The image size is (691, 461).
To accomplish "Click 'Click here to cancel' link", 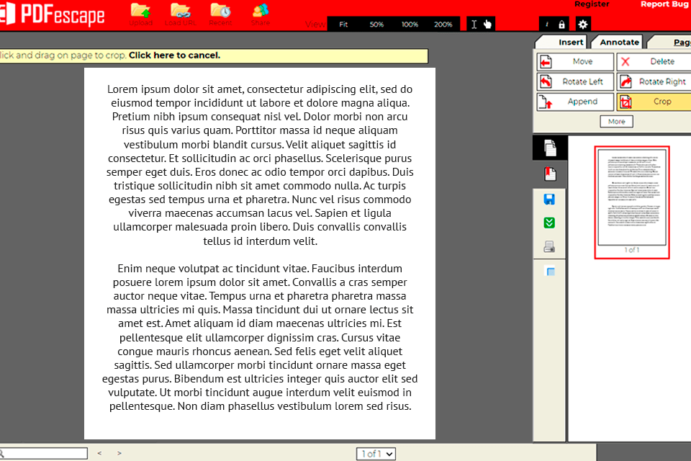I will (174, 55).
